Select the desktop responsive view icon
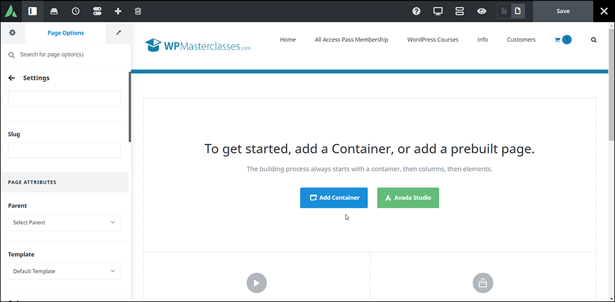Image resolution: width=615 pixels, height=302 pixels. click(x=438, y=11)
